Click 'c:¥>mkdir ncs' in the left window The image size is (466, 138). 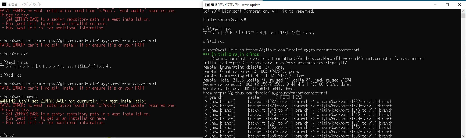[14, 62]
